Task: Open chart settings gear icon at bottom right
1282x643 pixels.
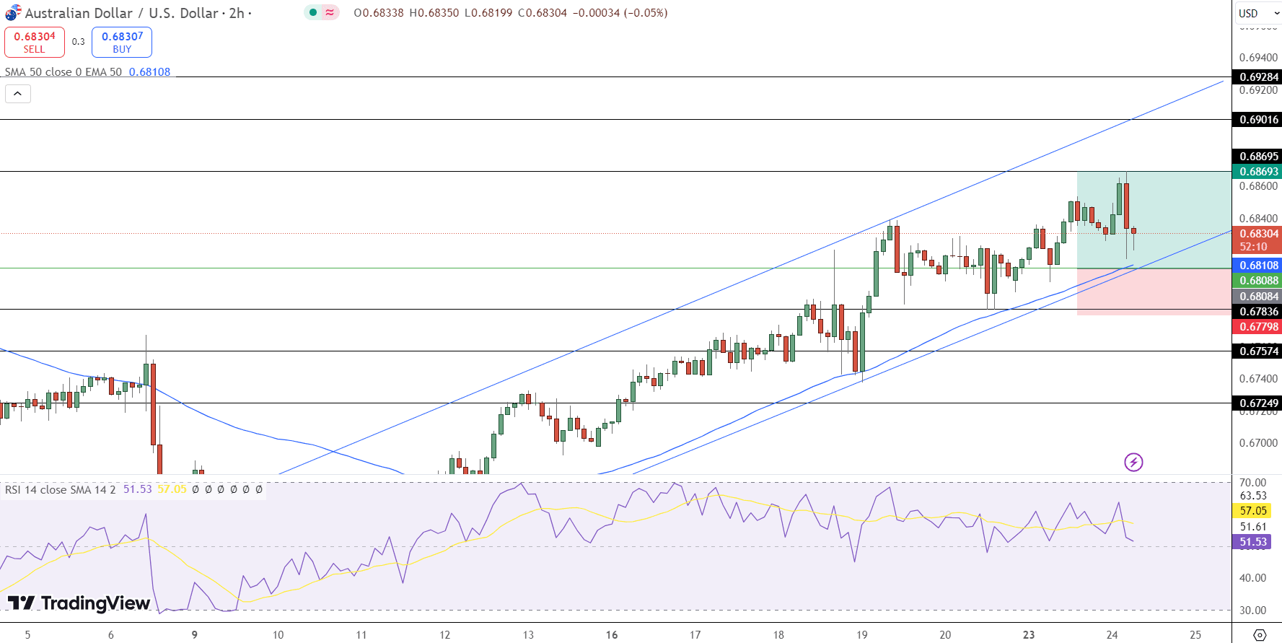Action: (1260, 635)
